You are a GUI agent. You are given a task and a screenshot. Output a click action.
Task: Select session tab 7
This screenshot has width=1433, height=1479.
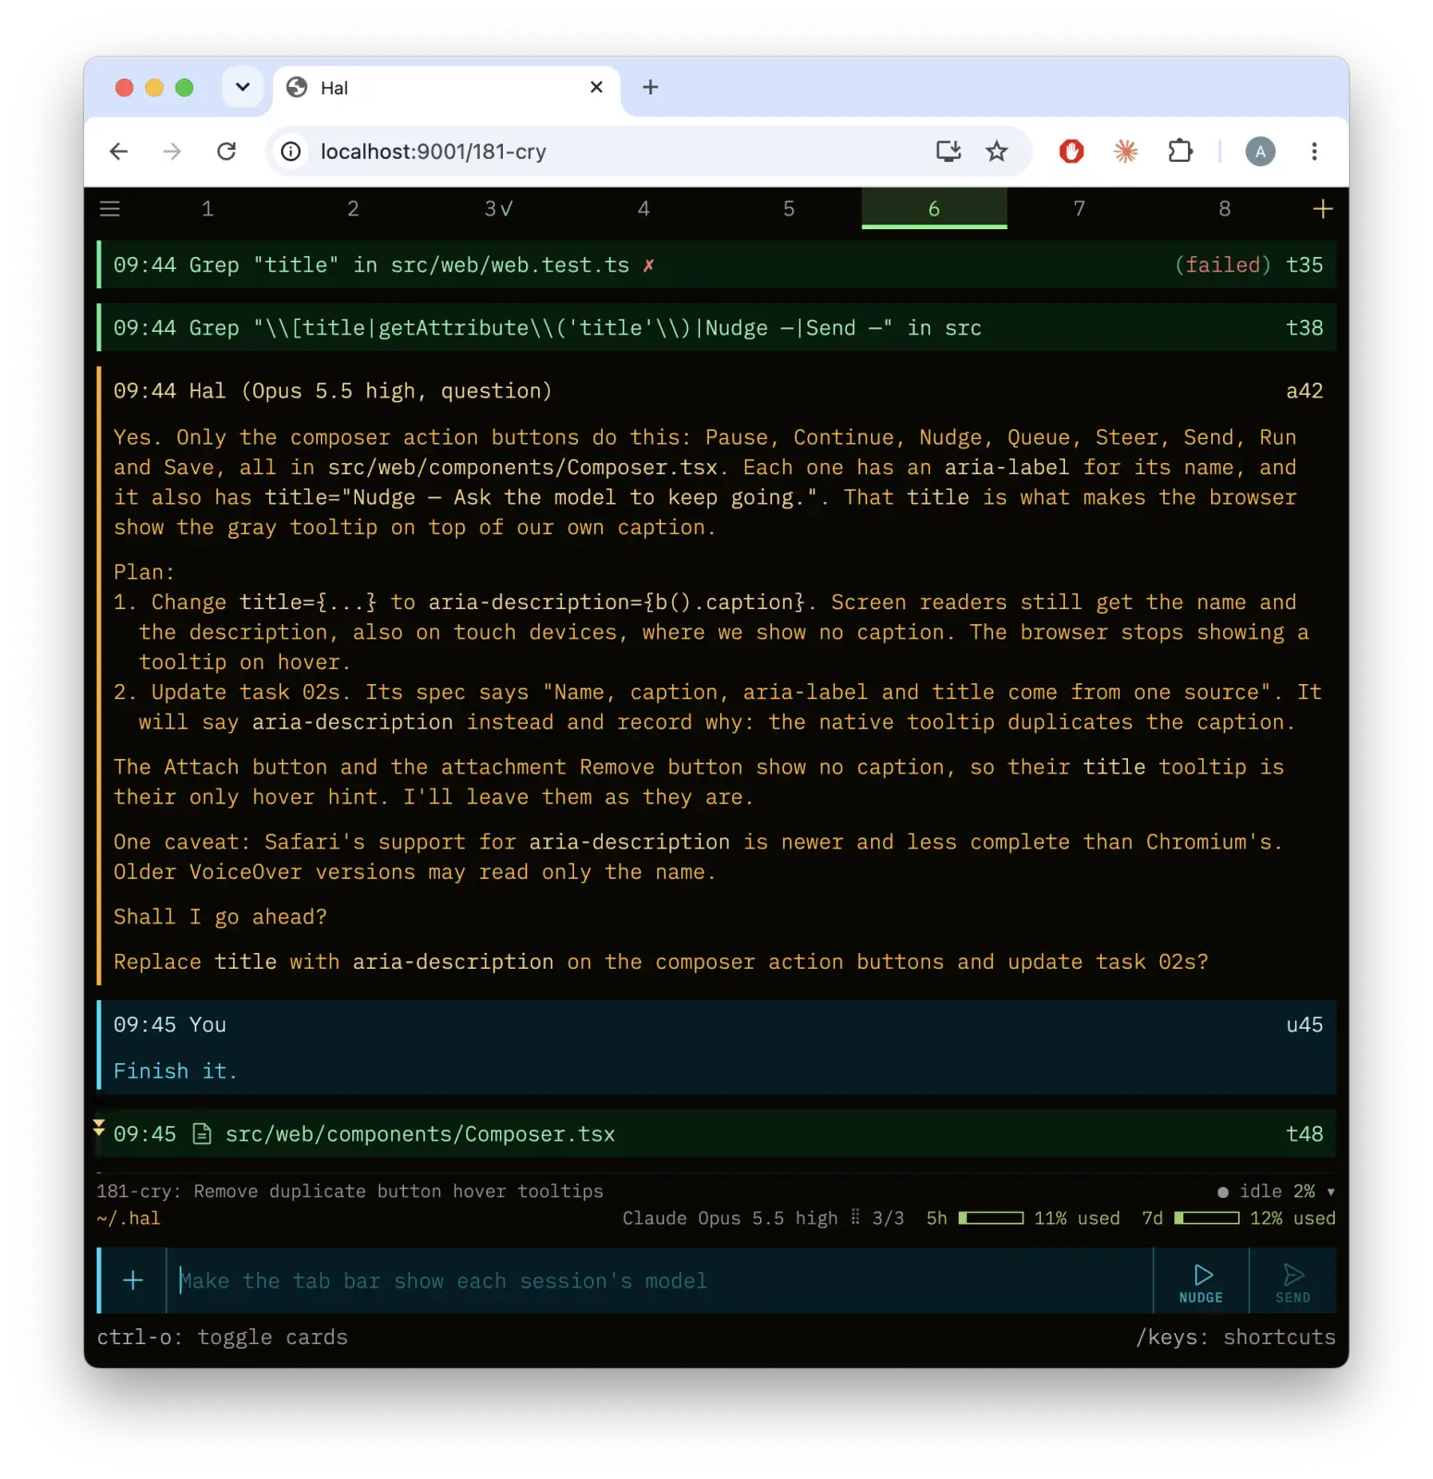1079,209
